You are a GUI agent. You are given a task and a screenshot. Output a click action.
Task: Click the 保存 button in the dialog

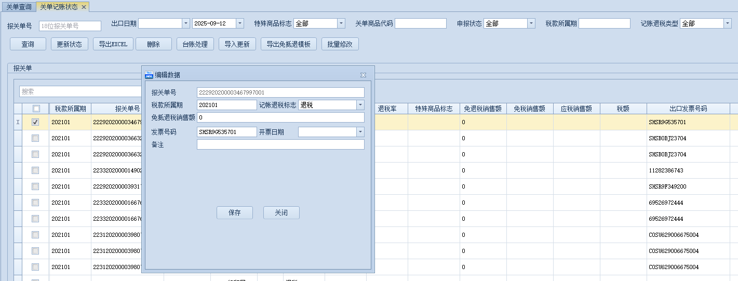pos(234,213)
